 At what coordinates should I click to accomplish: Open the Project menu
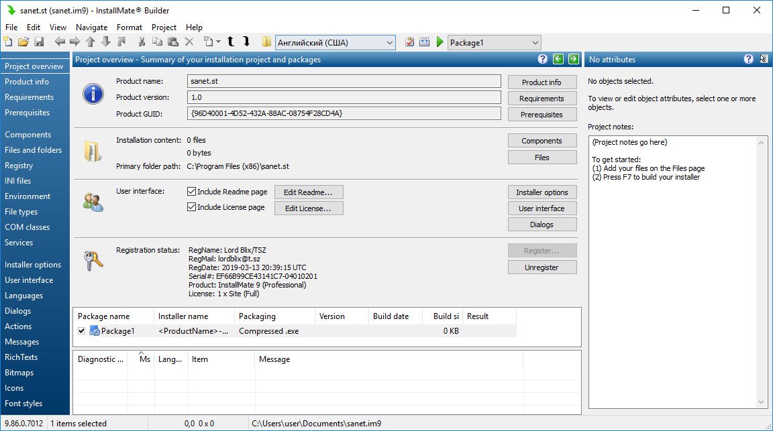pyautogui.click(x=164, y=27)
